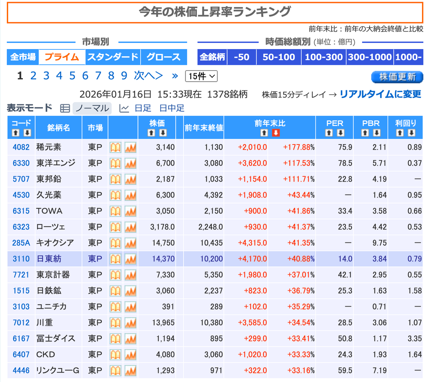This screenshot has height=382, width=436.
Task: Open stock code 3110 日東紡 link
Action: [x=21, y=259]
